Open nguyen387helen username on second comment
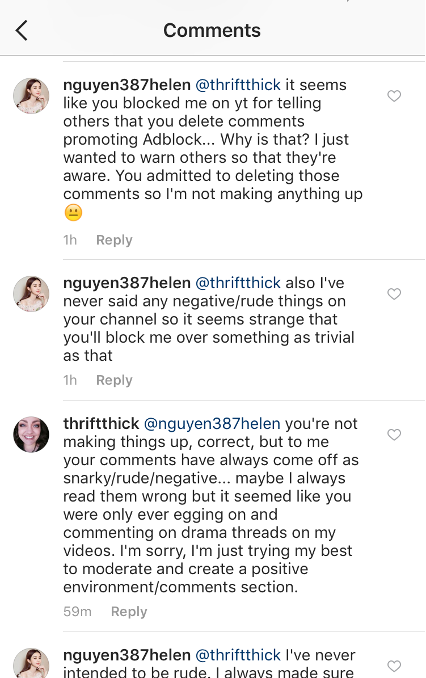The width and height of the screenshot is (426, 678). tap(126, 283)
